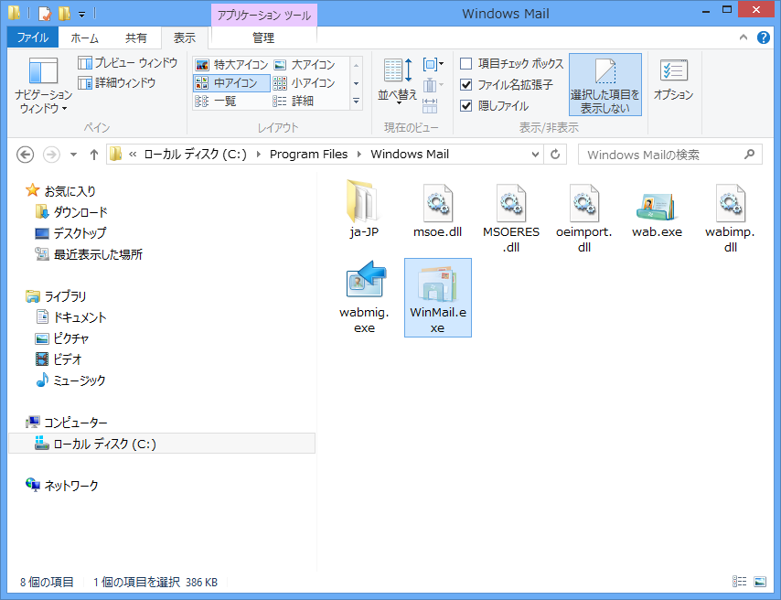Open the ナビゲーション ウィンドウ pane menu
Viewport: 781px width, 600px height.
(x=43, y=85)
